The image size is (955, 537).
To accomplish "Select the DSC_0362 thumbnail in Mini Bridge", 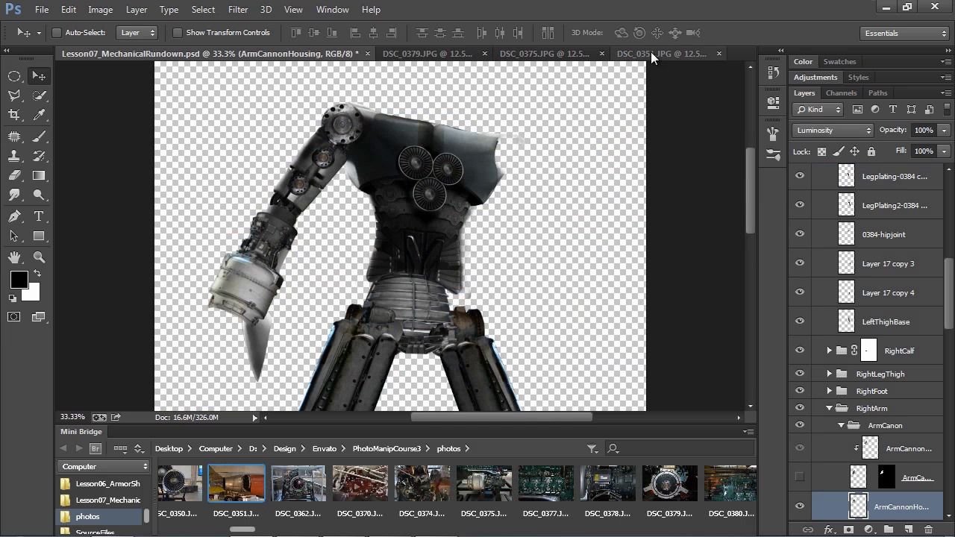I will pos(298,483).
